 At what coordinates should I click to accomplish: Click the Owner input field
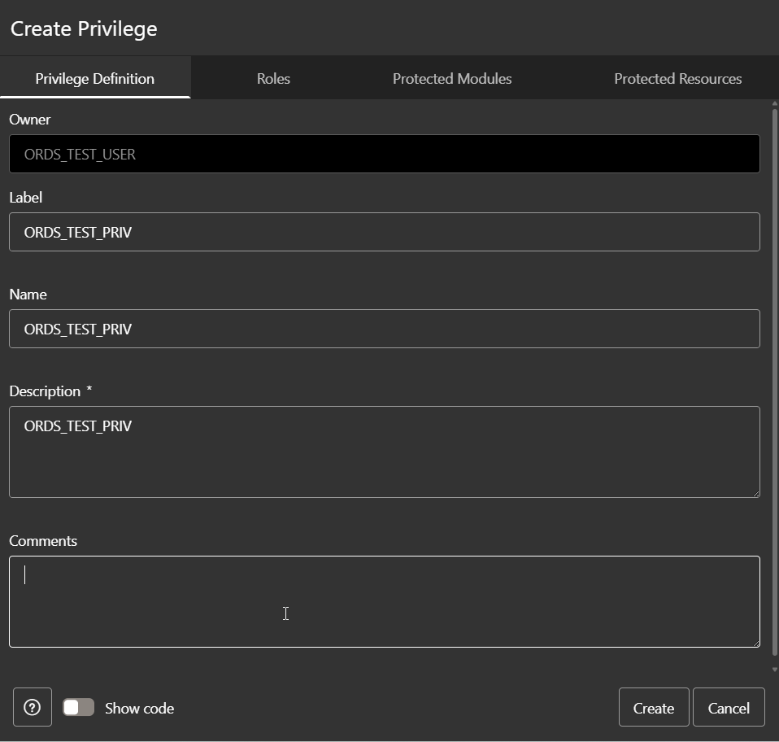click(384, 154)
